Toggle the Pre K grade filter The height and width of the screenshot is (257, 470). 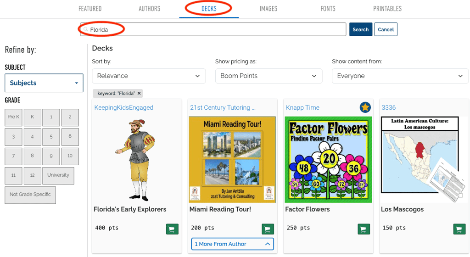coord(14,117)
